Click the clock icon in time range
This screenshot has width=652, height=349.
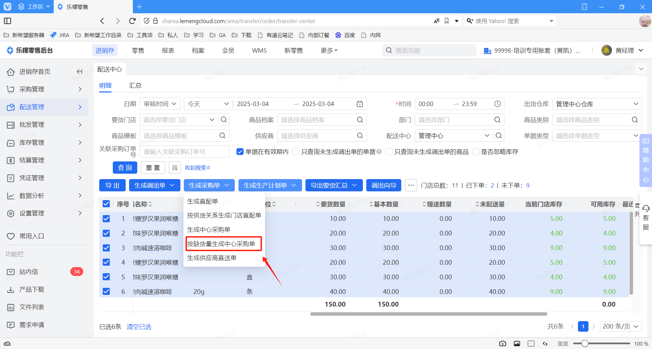[497, 104]
